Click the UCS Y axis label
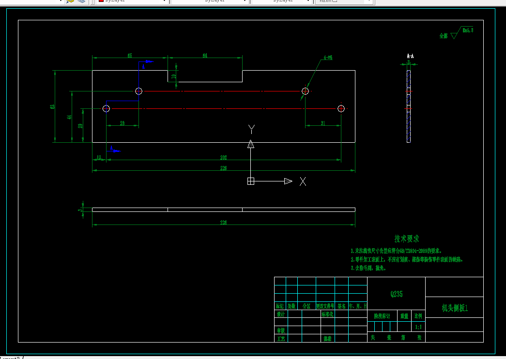Viewport: 506px width, 359px height. click(x=251, y=129)
